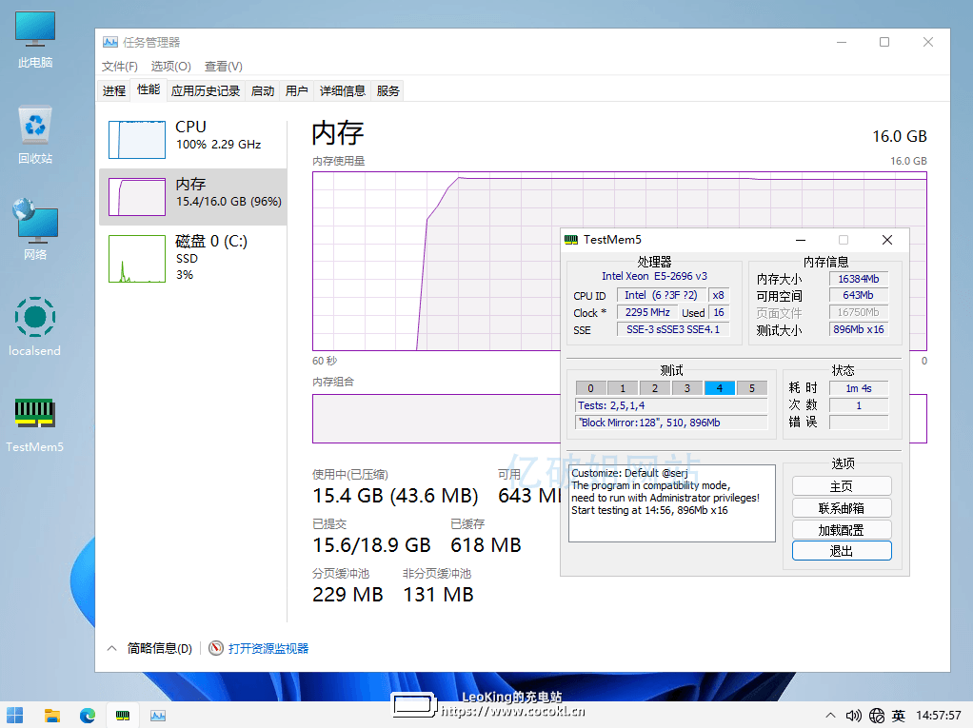The height and width of the screenshot is (728, 973).
Task: Click the Task Manager title bar icon
Action: [110, 42]
